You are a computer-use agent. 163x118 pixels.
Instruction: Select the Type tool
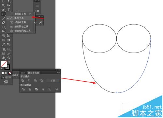pyautogui.click(x=9, y=10)
